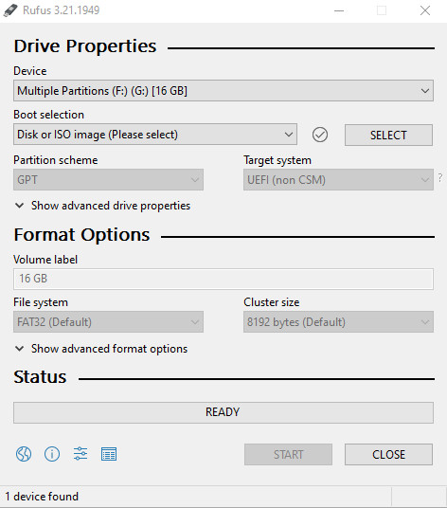Click the READY status progress bar

tap(223, 412)
